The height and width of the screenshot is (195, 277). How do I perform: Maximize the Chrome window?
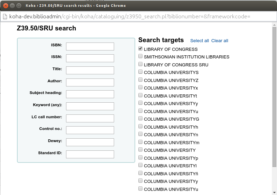(x=19, y=6)
